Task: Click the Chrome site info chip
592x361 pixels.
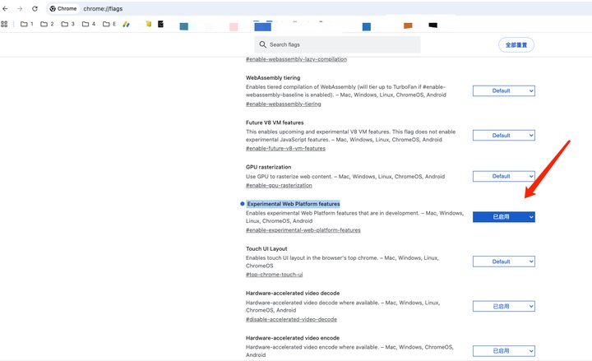Action: (63, 8)
